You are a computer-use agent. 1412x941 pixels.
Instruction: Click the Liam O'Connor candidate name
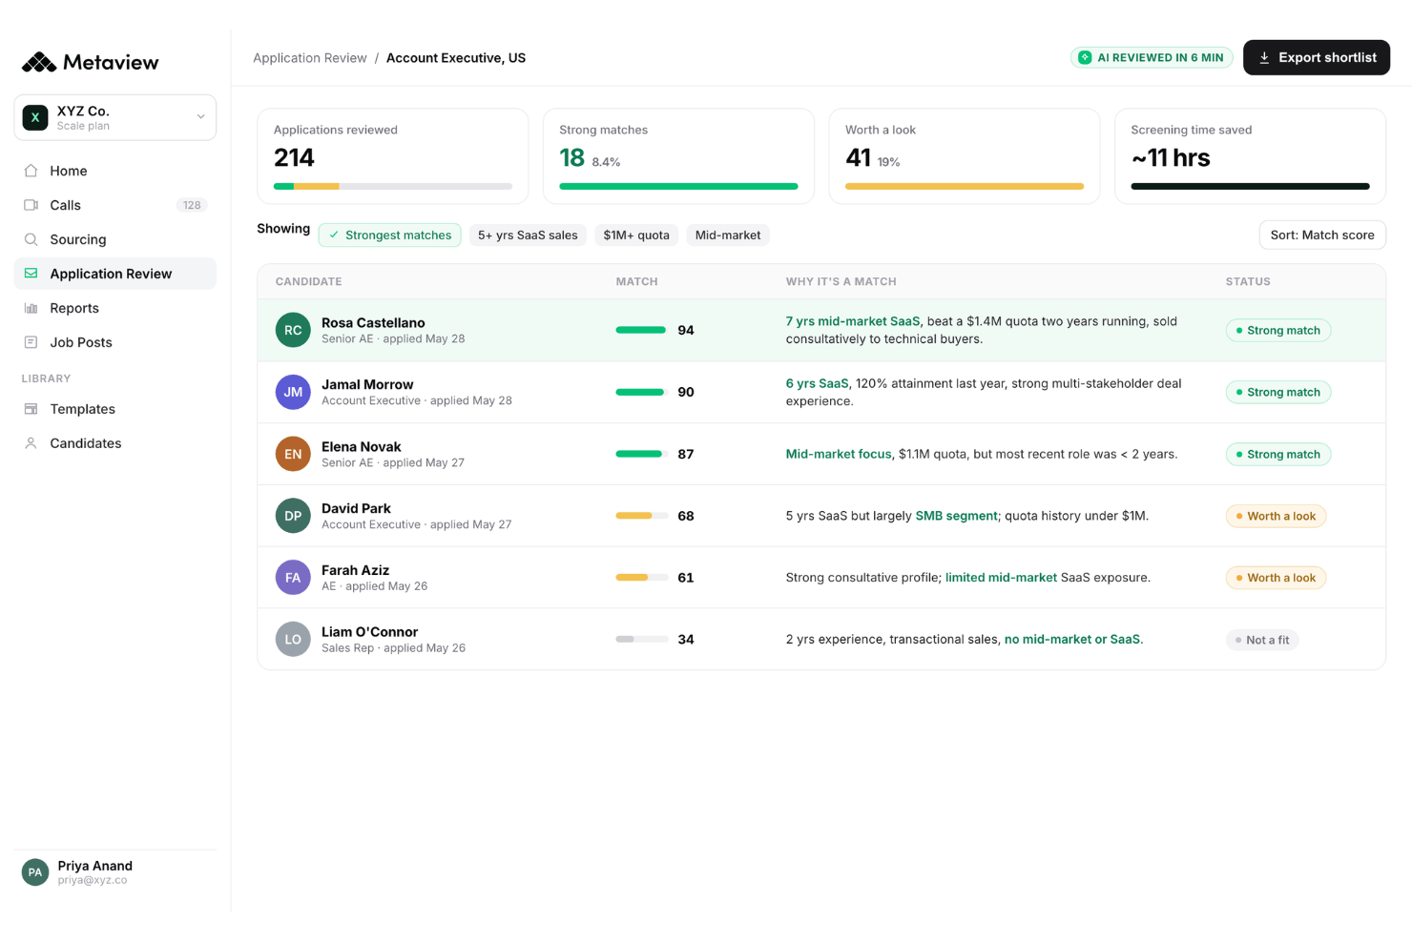tap(369, 632)
